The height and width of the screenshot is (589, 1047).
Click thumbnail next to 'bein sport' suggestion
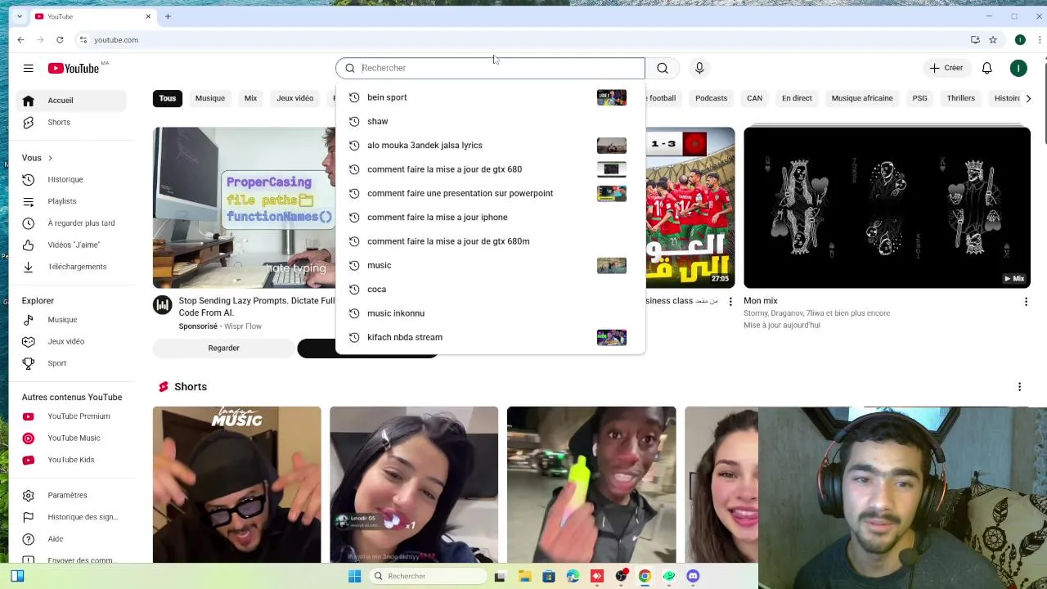click(611, 97)
